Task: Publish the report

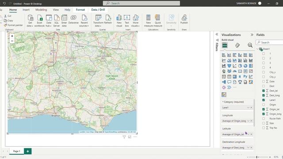Action: (x=184, y=19)
